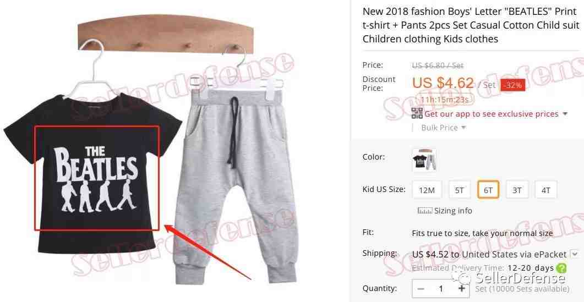Click the QR code app icon
The image size is (584, 302).
coord(417,113)
